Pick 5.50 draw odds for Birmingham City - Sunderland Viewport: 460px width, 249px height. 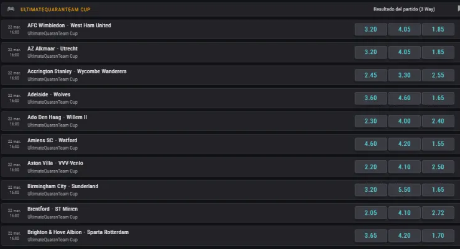[x=404, y=190]
